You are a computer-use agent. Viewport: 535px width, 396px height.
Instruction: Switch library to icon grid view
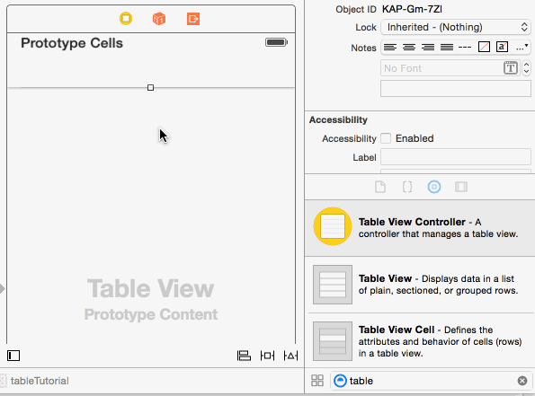click(317, 381)
